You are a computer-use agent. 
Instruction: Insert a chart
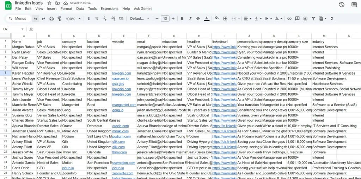[x=306, y=19]
